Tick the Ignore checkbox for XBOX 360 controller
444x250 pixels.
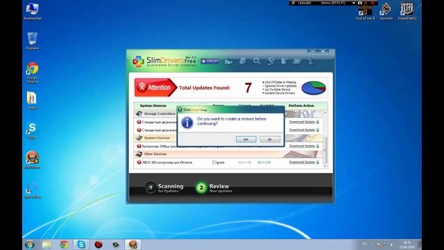pyautogui.click(x=214, y=162)
